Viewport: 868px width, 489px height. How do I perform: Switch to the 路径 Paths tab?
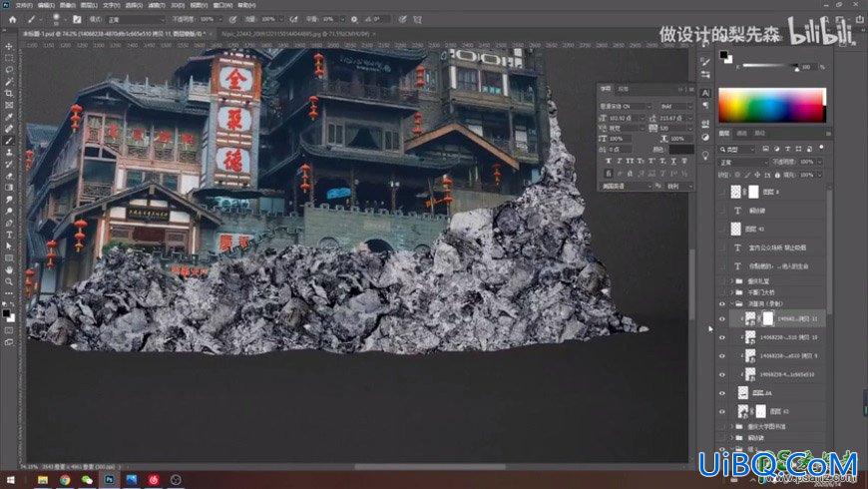click(x=760, y=134)
